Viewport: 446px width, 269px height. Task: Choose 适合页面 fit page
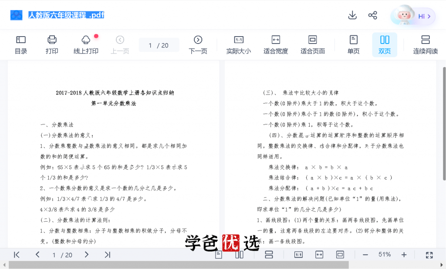tap(313, 45)
